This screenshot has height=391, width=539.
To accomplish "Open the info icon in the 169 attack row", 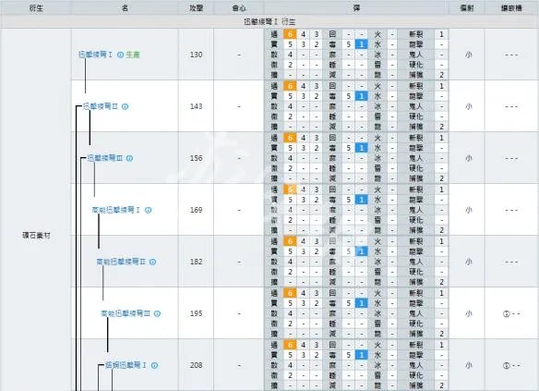I will coord(149,210).
